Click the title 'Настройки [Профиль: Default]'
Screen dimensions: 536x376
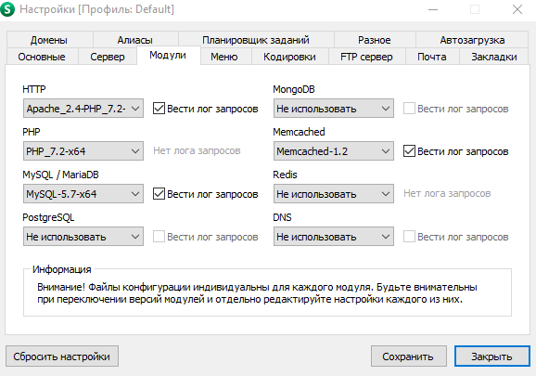96,9
